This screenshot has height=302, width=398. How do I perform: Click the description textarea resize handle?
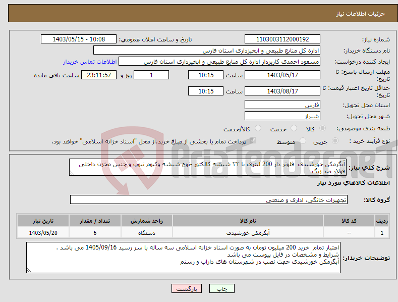72,173
